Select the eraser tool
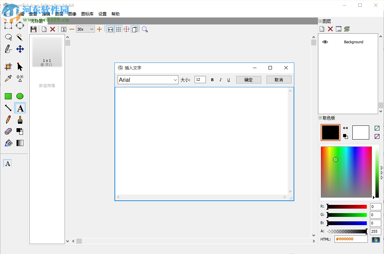 coord(8,131)
